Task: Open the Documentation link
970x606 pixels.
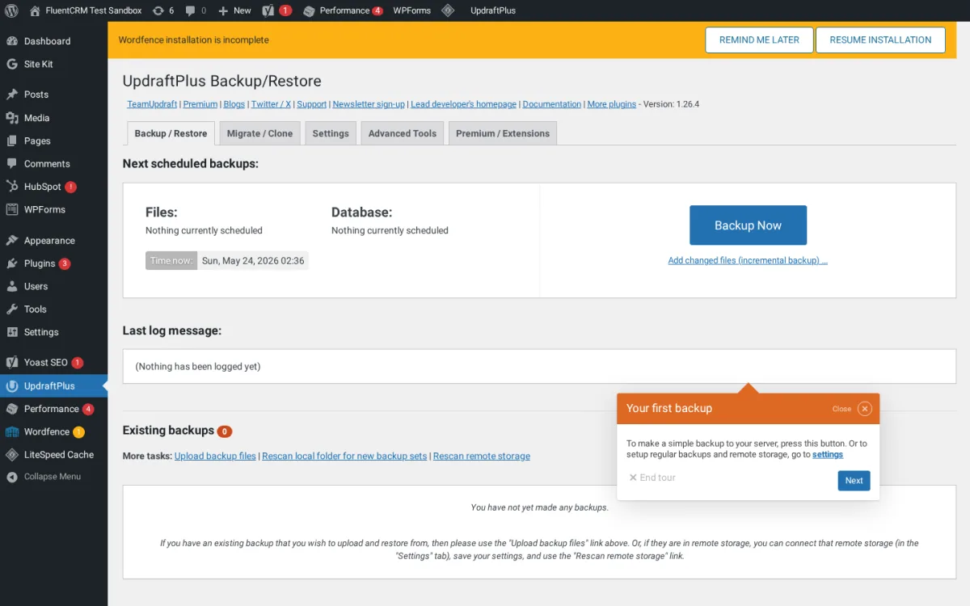Action: point(552,104)
